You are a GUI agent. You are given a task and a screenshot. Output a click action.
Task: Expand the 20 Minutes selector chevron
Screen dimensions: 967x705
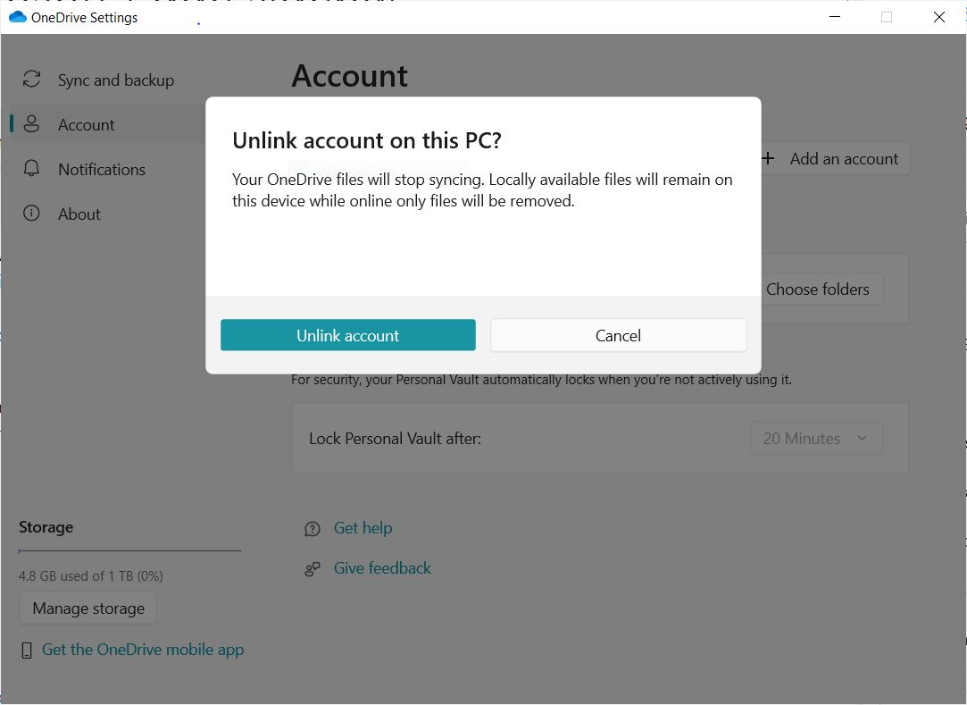pyautogui.click(x=862, y=438)
